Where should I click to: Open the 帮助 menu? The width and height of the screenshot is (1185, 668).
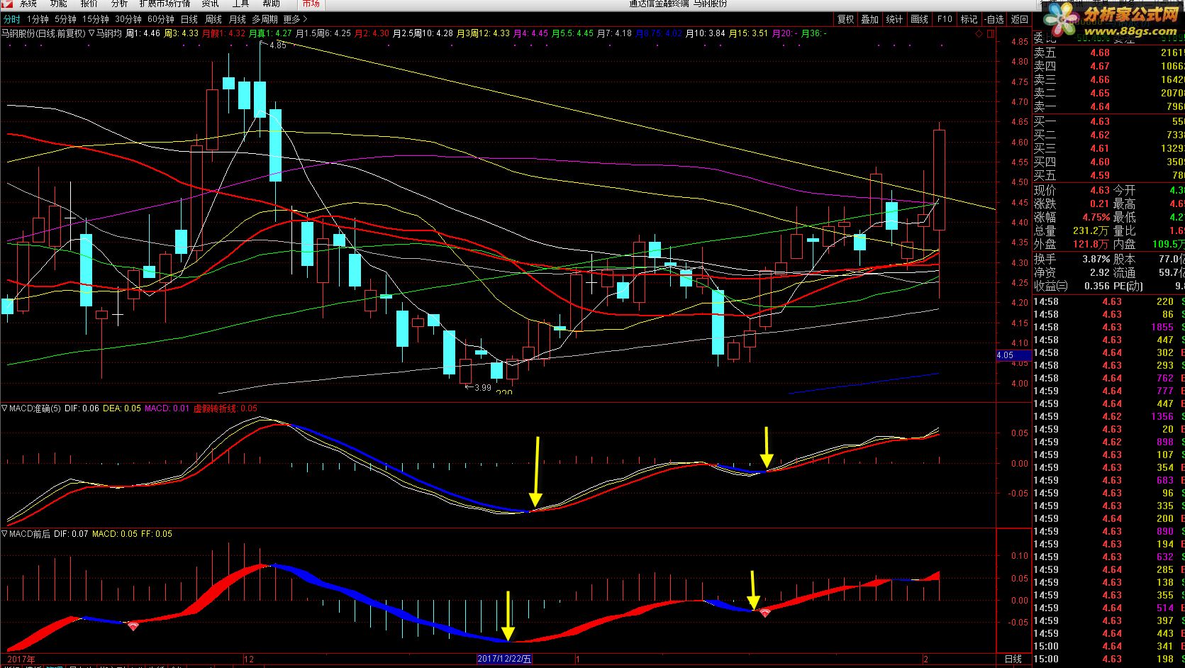coord(272,4)
